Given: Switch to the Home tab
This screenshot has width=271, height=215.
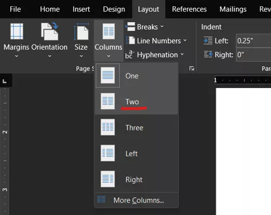Looking at the screenshot, I should (x=50, y=9).
